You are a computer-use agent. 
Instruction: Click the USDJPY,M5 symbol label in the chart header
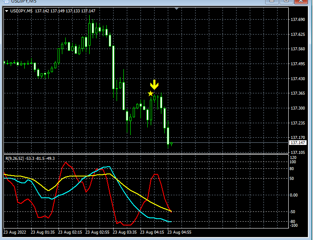tap(21, 11)
